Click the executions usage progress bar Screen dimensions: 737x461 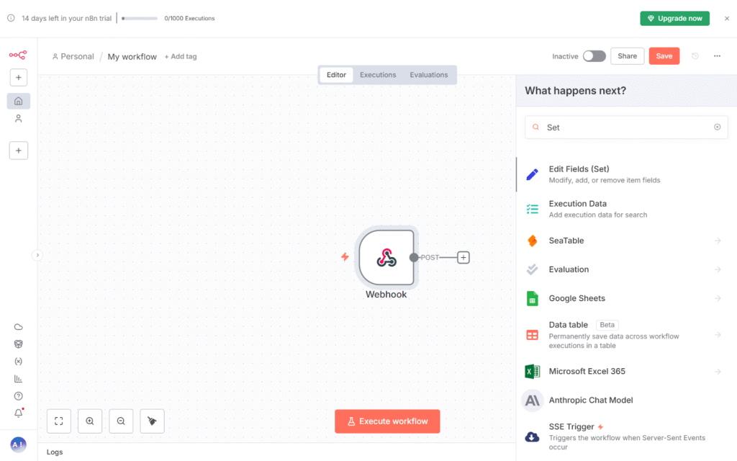click(x=140, y=19)
